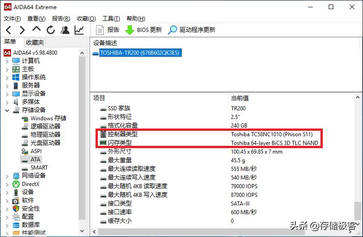Click the 当前值 column header
This screenshot has width=363, height=237.
[x=240, y=98]
